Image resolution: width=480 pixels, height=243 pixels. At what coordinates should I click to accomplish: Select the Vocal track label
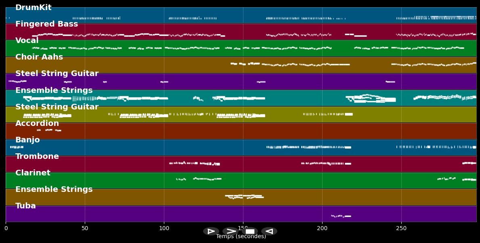(27, 40)
